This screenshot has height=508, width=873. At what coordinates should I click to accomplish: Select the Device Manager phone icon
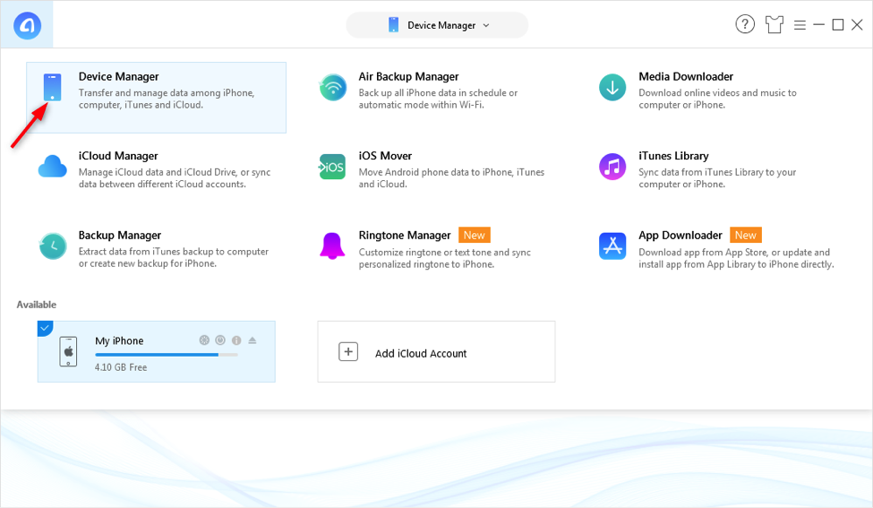(52, 88)
